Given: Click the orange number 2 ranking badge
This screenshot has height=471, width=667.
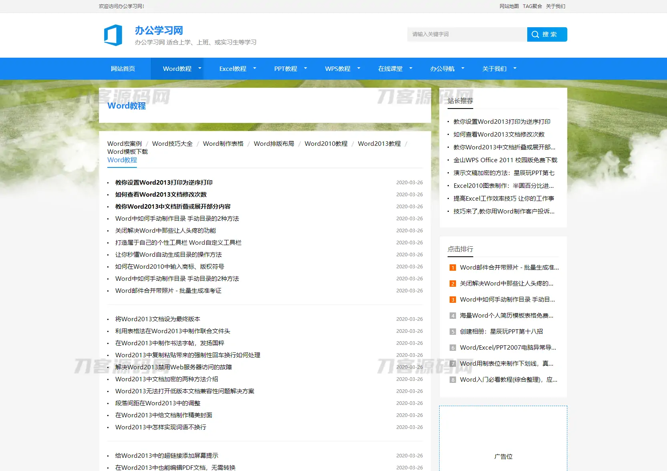Looking at the screenshot, I should pos(452,284).
